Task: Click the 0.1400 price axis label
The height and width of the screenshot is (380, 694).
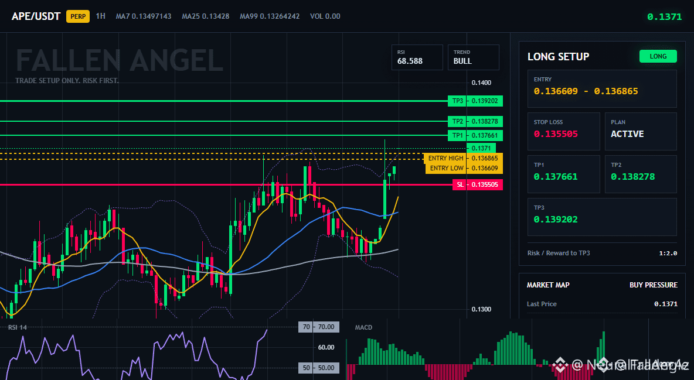Action: [x=481, y=83]
